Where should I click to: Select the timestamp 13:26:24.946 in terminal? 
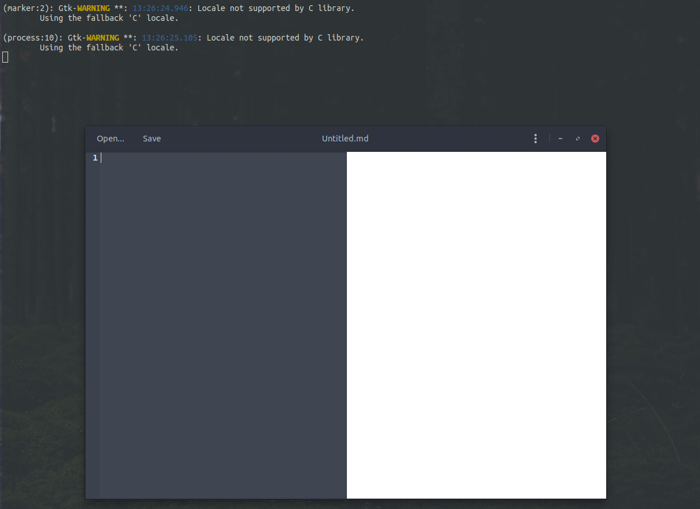(160, 8)
